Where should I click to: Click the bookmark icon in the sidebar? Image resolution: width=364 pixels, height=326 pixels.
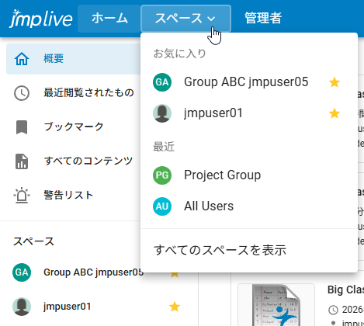[x=22, y=127]
